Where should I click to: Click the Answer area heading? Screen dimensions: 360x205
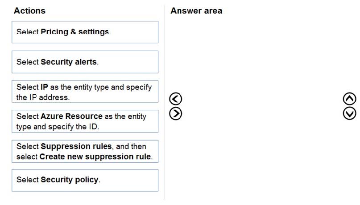196,11
